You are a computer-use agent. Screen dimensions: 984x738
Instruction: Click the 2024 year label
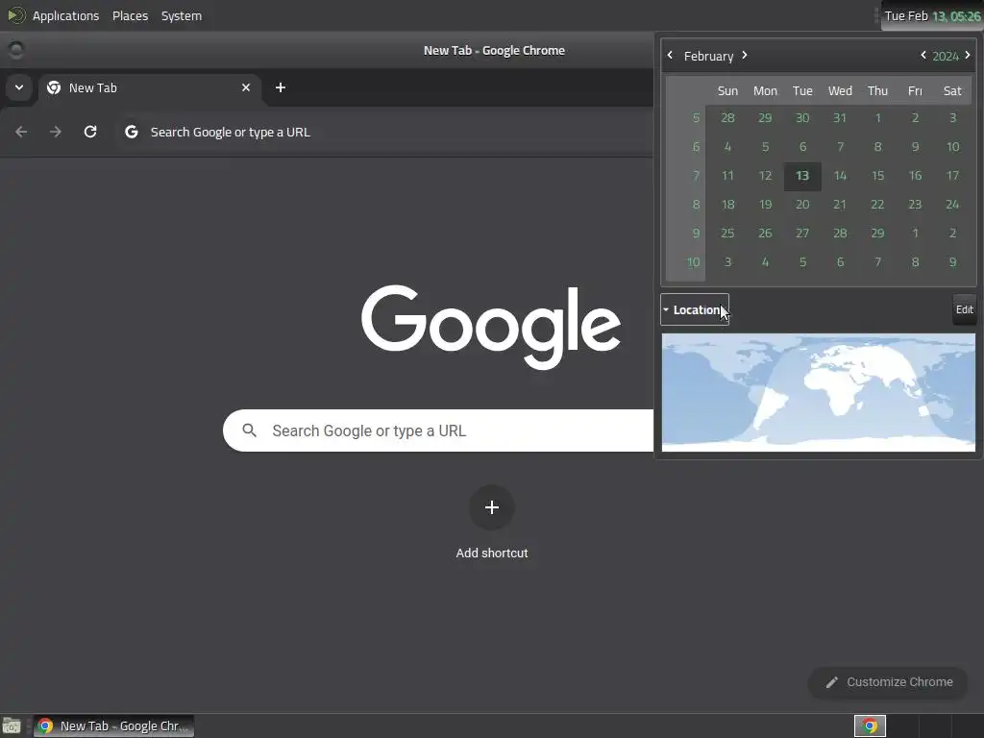click(x=946, y=56)
